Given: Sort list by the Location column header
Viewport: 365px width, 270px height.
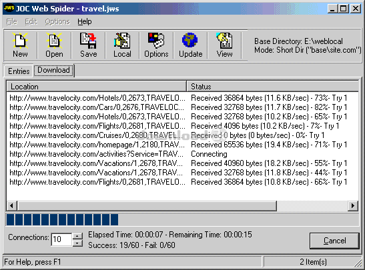Looking at the screenshot, I should pyautogui.click(x=96, y=87).
